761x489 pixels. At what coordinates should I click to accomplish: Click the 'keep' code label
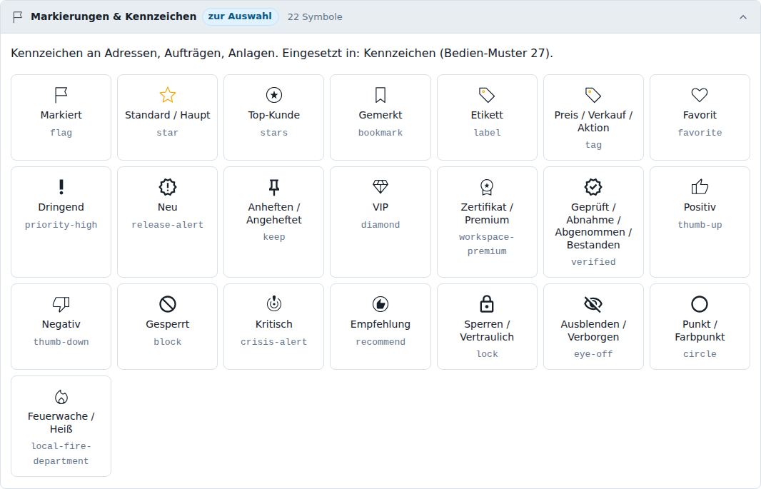[x=273, y=237]
